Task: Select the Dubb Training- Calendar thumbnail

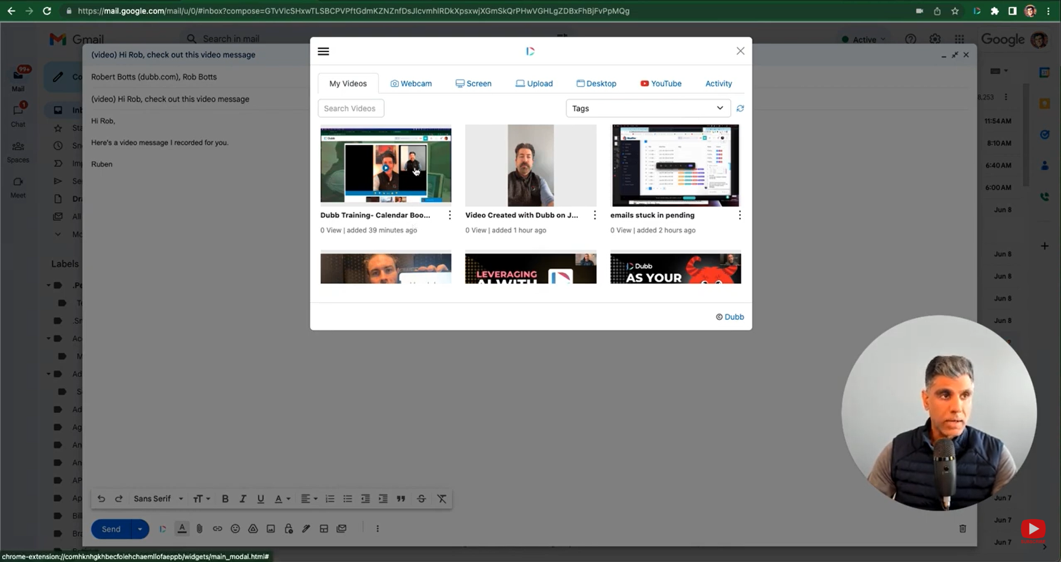Action: (x=386, y=165)
